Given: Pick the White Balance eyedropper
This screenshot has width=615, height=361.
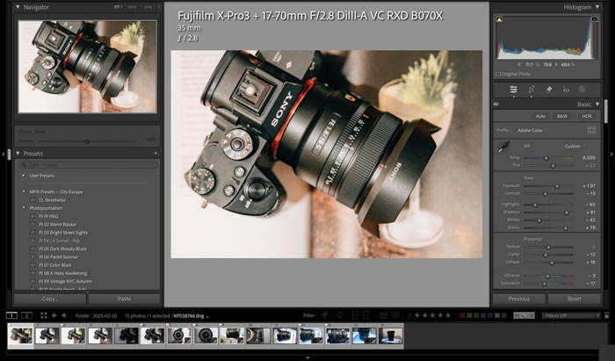Looking at the screenshot, I should pos(503,148).
